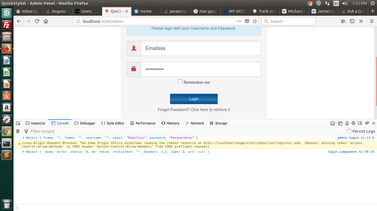This screenshot has width=377, height=211.
Task: Switch to the Track order browser tab
Action: pos(264,11)
